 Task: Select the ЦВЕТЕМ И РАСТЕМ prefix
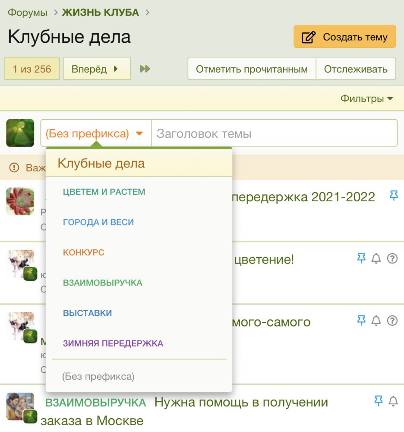point(104,192)
